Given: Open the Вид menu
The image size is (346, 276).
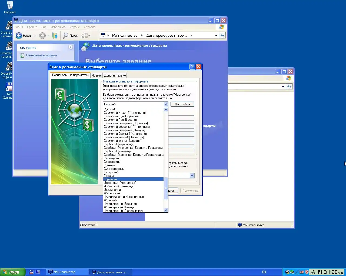Looking at the screenshot, I should (44, 27).
